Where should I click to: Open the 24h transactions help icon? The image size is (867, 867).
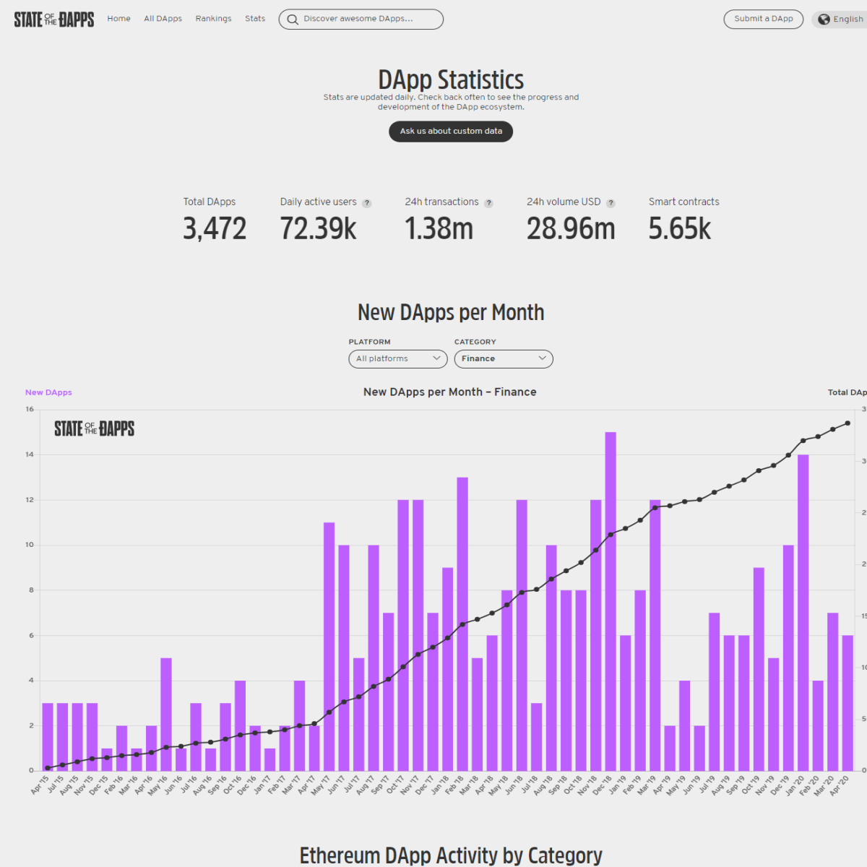[488, 203]
